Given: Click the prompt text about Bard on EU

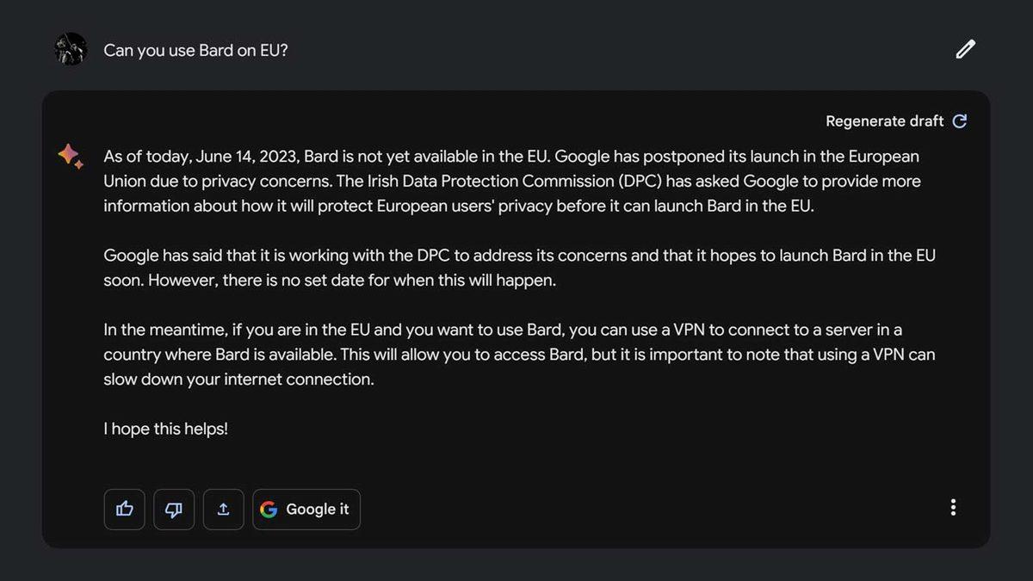Looking at the screenshot, I should 195,50.
